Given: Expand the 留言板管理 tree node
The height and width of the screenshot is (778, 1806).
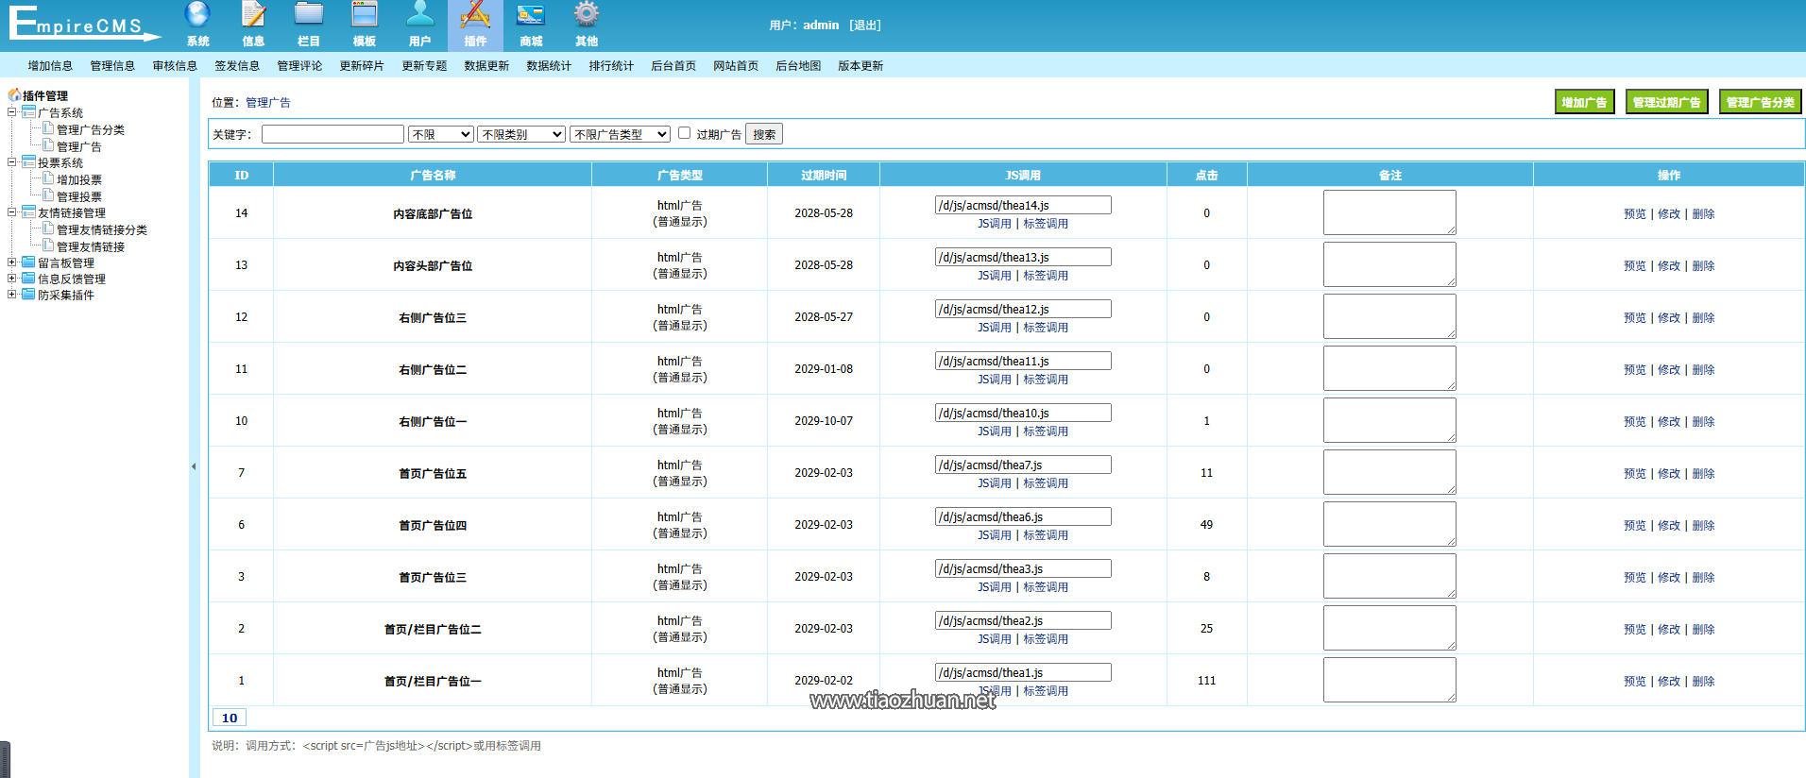Looking at the screenshot, I should [12, 262].
